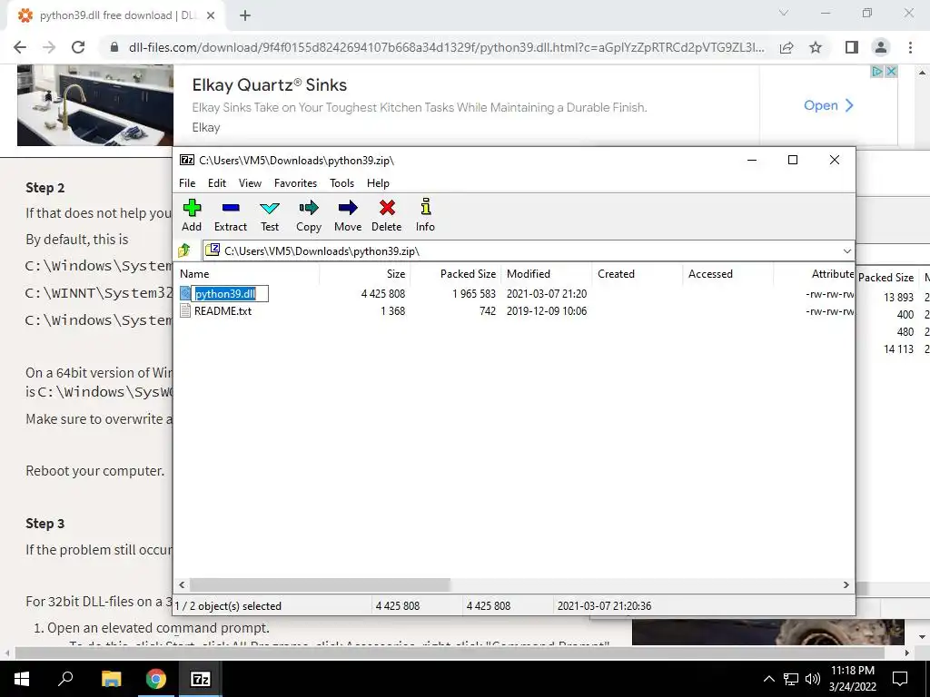Open the File menu in 7-Zip
Viewport: 930px width, 697px height.
(187, 183)
